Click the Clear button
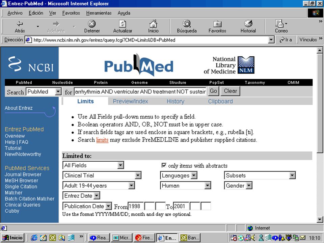 [x=231, y=91]
